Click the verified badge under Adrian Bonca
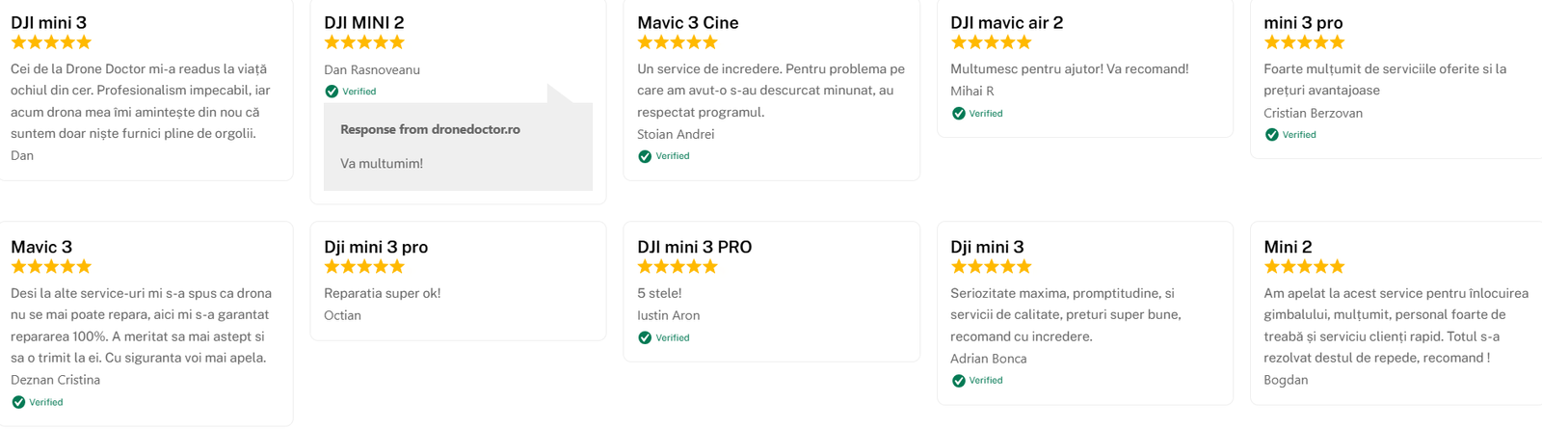 tap(958, 381)
